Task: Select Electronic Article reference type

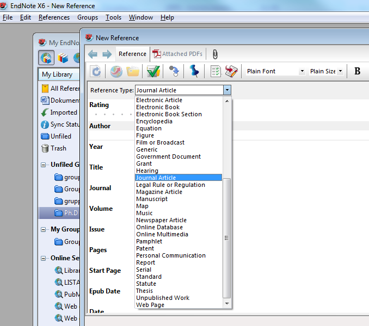Action: pos(179,100)
